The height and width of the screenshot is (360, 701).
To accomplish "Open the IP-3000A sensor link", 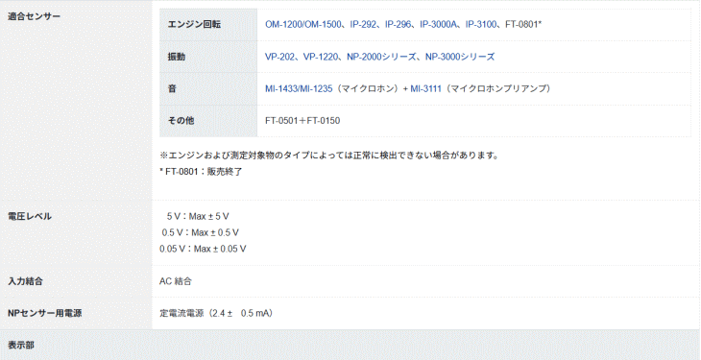I will 438,25.
